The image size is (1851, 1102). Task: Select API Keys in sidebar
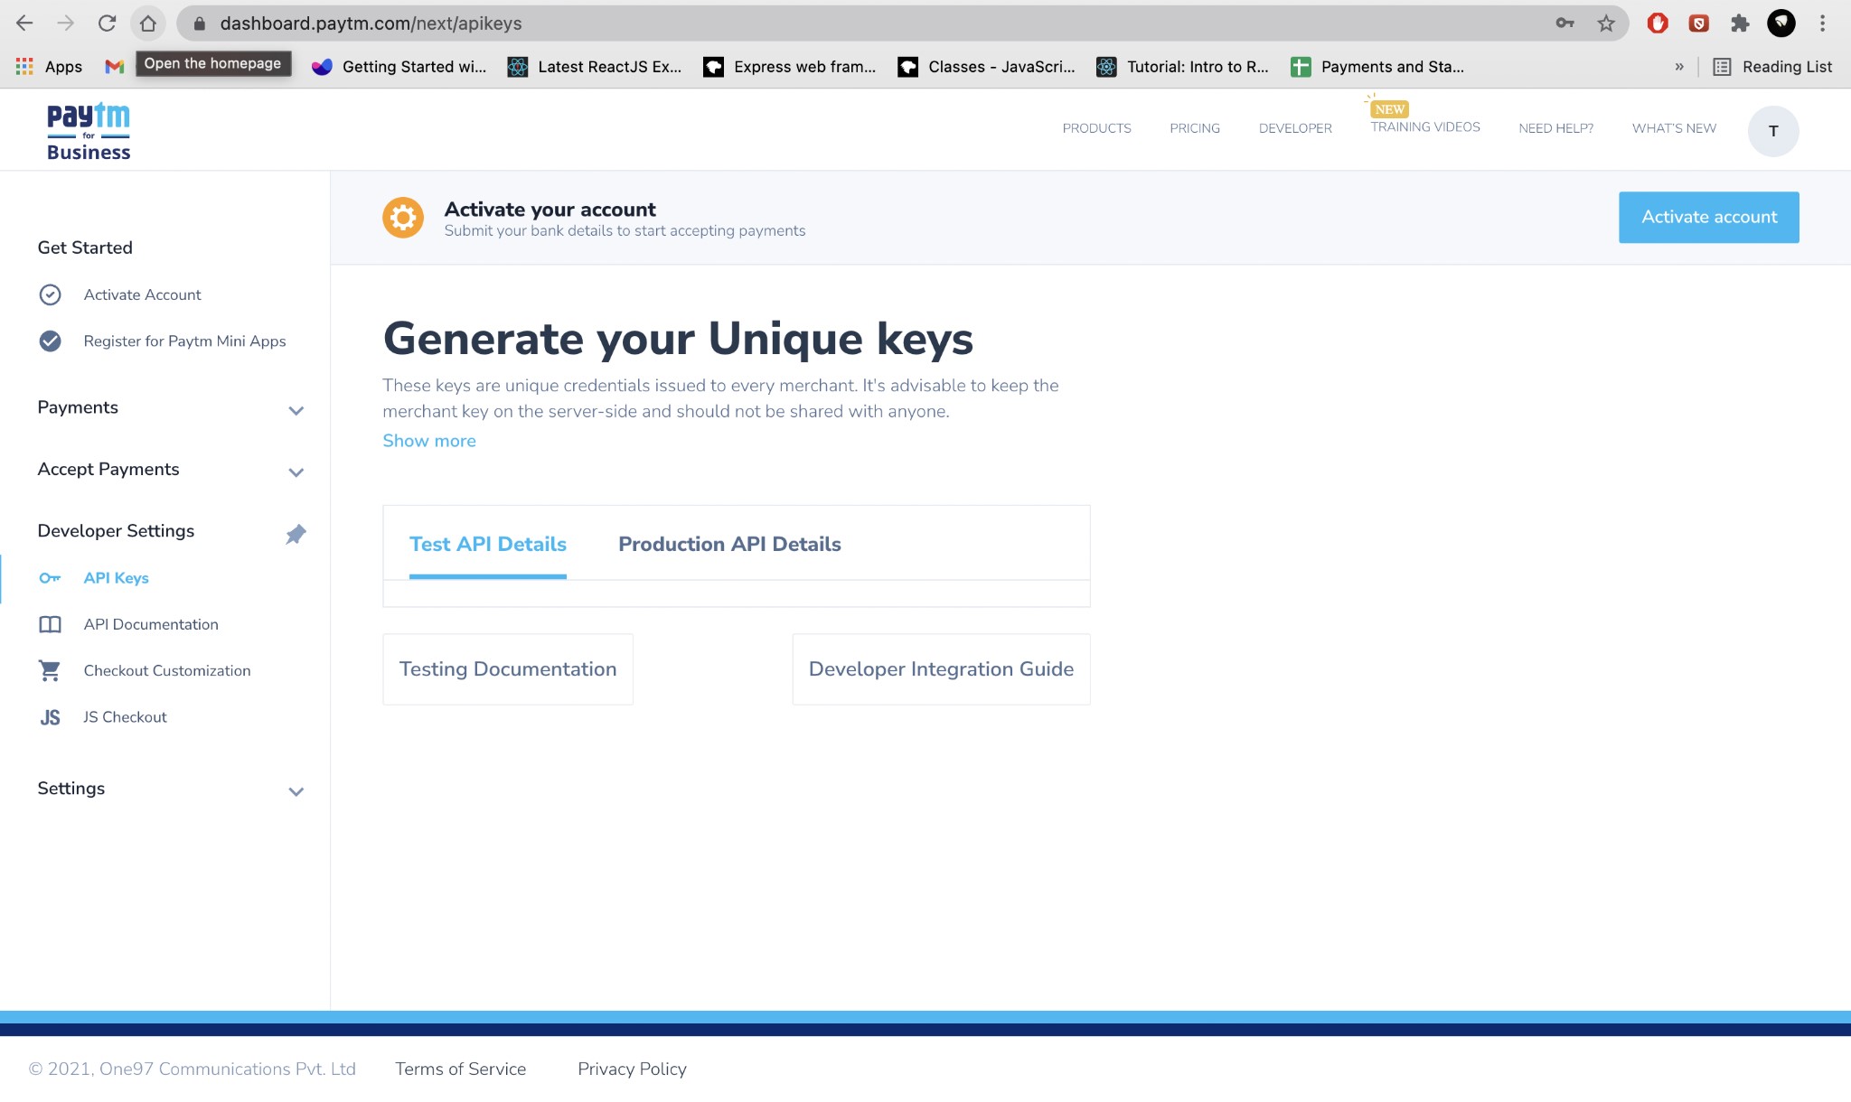tap(116, 578)
